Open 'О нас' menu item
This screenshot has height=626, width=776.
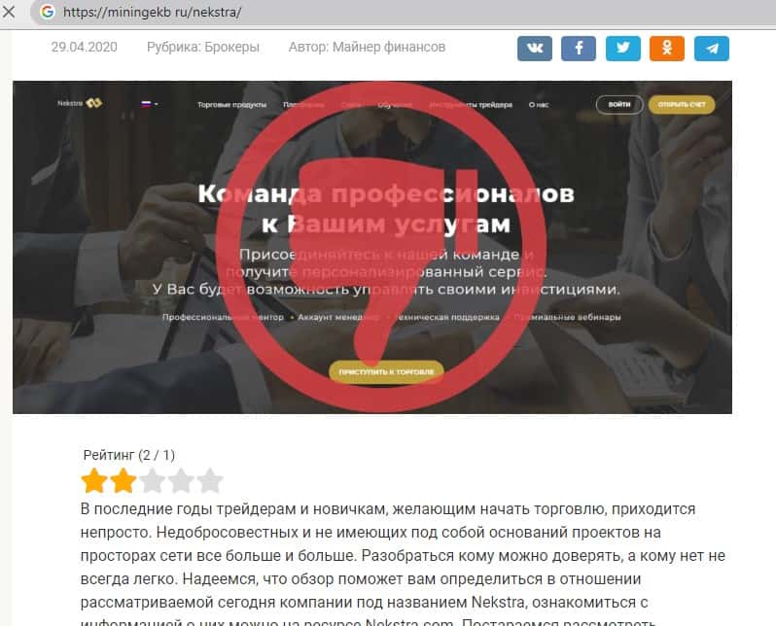point(539,105)
